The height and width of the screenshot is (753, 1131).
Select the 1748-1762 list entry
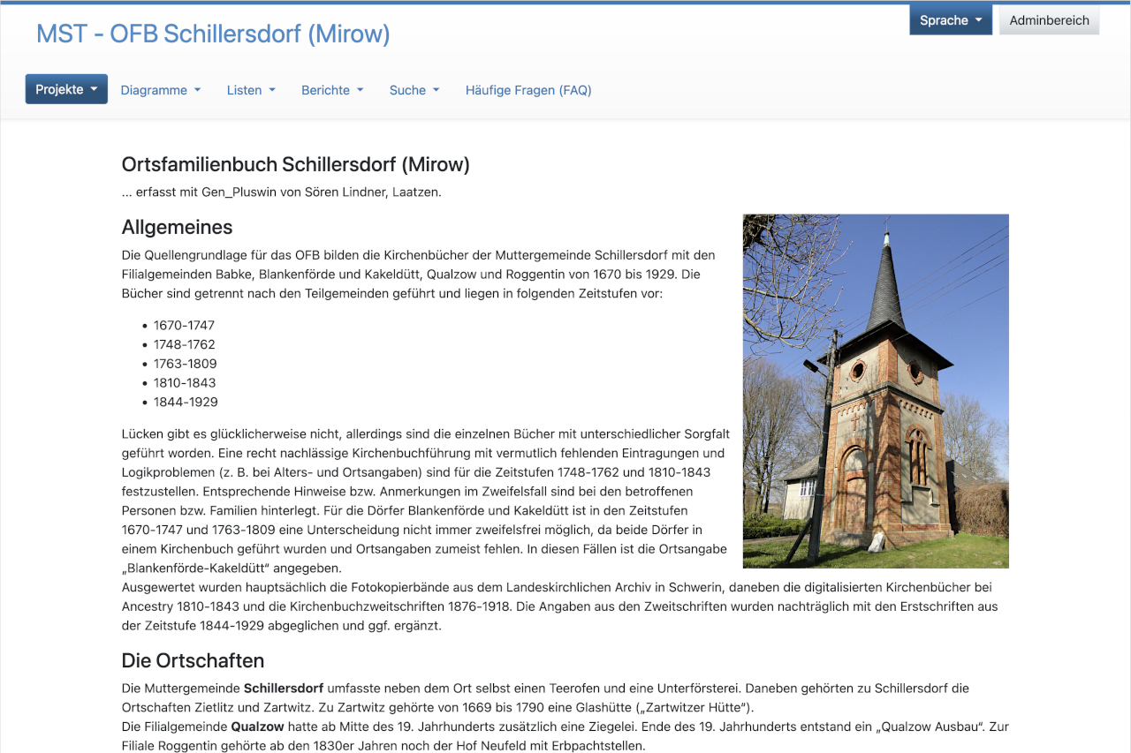pyautogui.click(x=184, y=344)
